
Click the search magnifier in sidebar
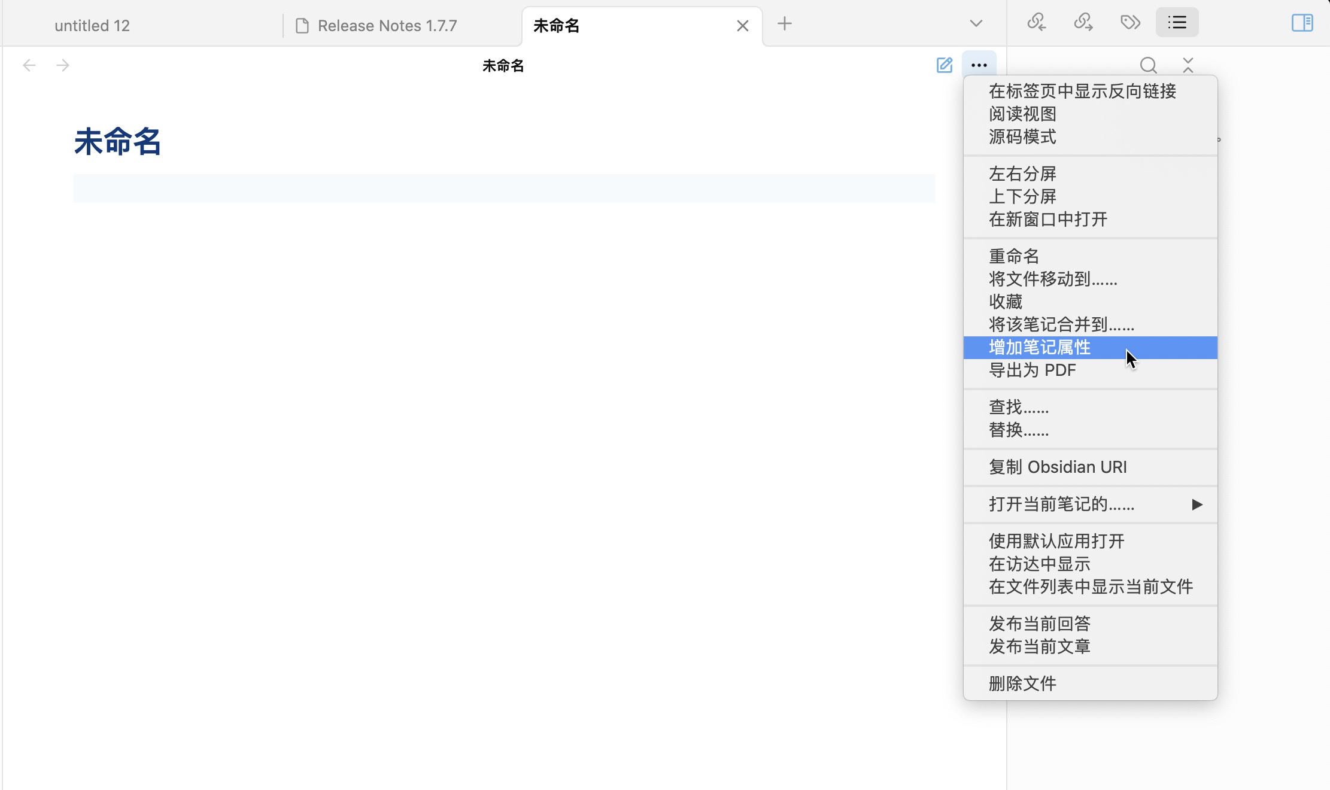[x=1148, y=65]
